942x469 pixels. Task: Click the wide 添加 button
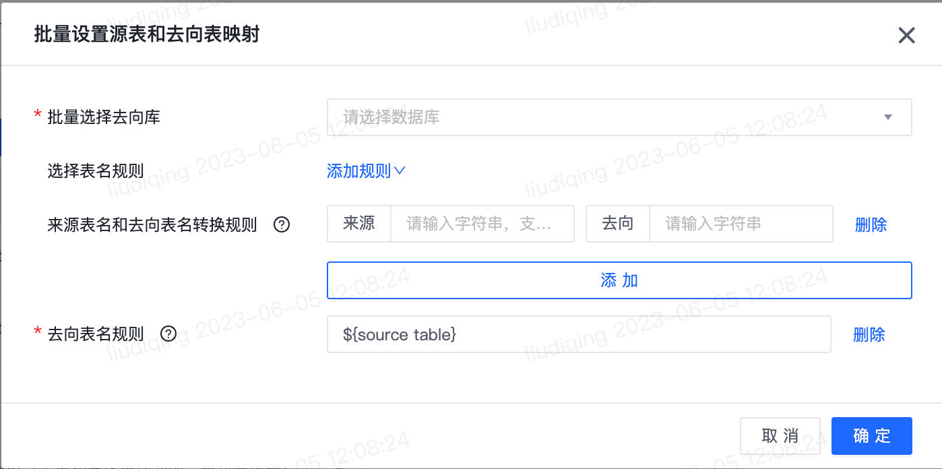pos(619,280)
